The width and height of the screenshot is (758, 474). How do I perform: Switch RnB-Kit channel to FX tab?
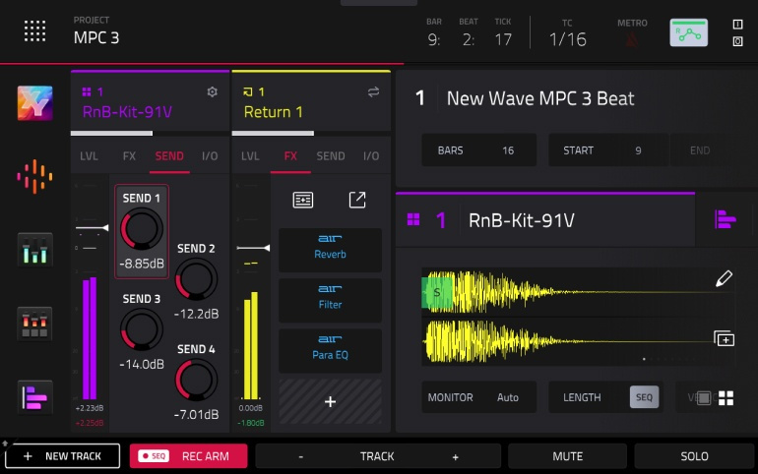point(129,156)
